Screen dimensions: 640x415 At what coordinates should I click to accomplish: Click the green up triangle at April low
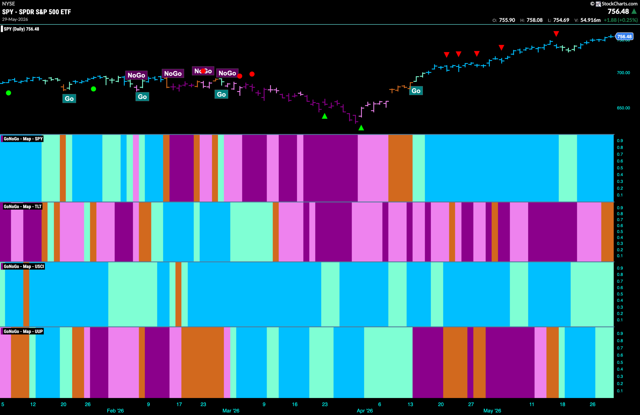[x=361, y=128]
